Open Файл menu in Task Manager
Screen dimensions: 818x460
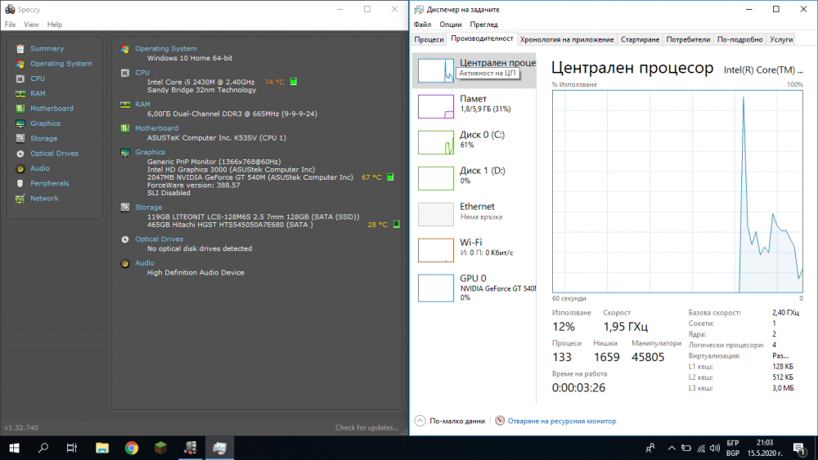(423, 25)
